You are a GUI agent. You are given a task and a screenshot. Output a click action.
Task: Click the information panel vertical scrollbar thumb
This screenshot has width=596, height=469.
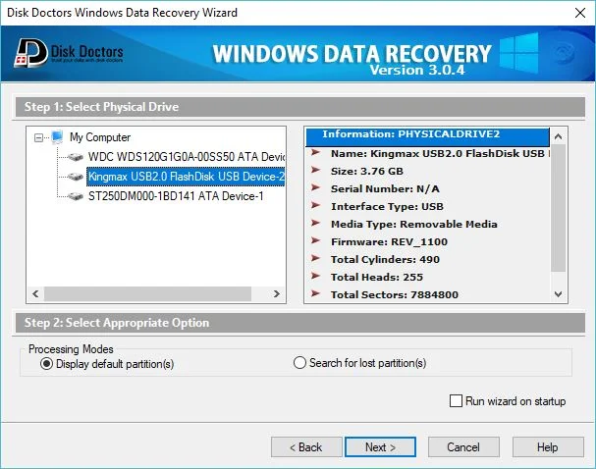click(558, 208)
